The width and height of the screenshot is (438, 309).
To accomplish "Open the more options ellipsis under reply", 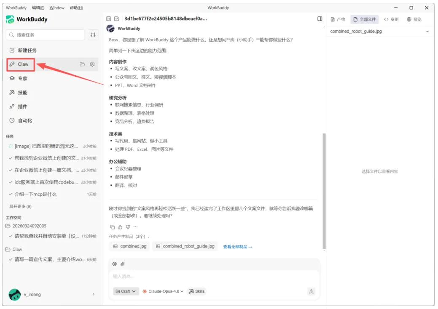I will pos(135,227).
